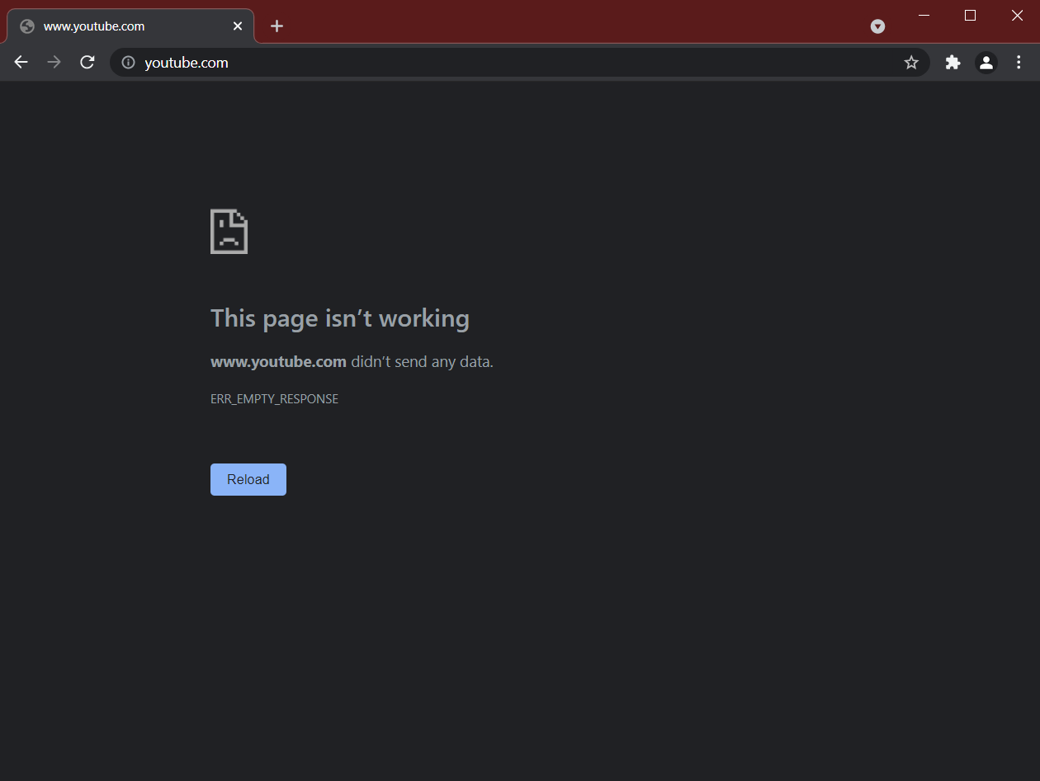Click the Chrome update indicator near top right
The height and width of the screenshot is (781, 1040).
(x=877, y=26)
